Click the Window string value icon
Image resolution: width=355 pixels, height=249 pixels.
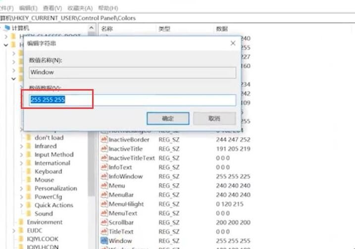tap(104, 241)
